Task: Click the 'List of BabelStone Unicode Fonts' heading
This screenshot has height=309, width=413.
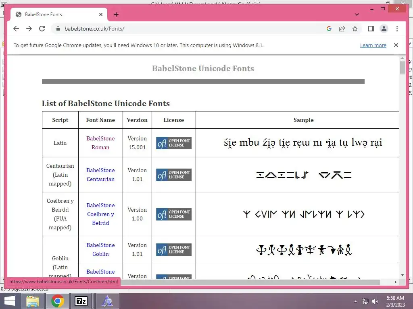Action: [106, 103]
